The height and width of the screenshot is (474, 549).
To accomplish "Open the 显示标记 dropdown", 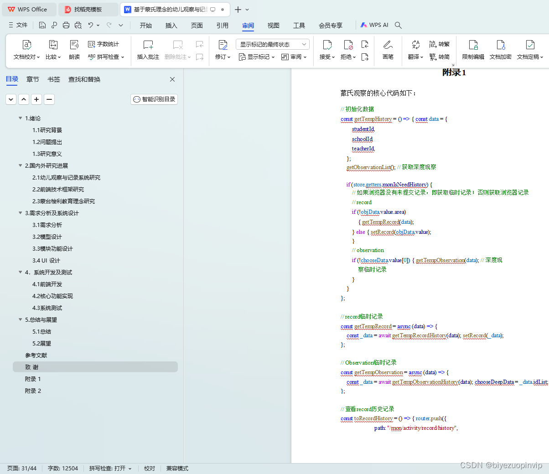I will click(x=257, y=57).
